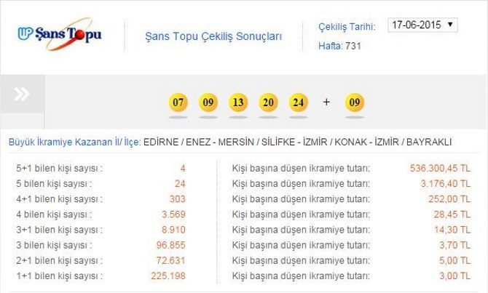Click the Büyük İkramiye Kazanan İl/İlçe label
The height and width of the screenshot is (293, 488).
(74, 142)
